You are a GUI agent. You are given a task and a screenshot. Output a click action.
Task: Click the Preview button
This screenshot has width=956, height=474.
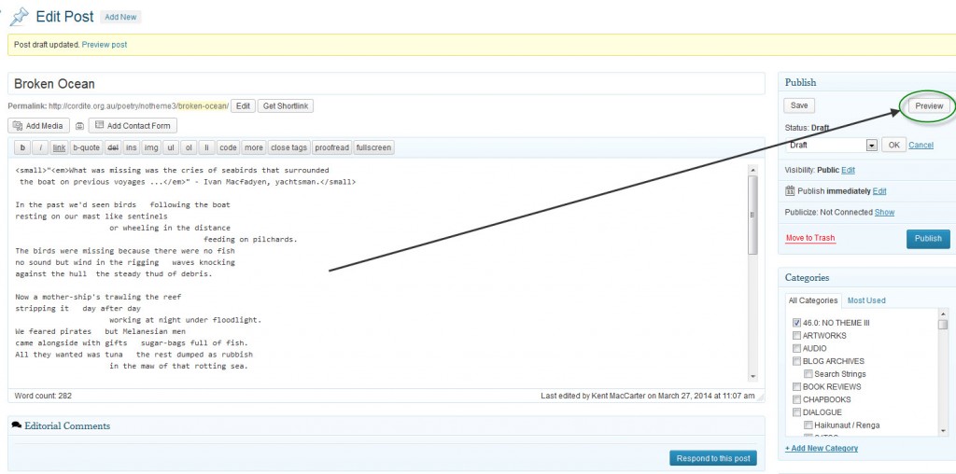tap(928, 106)
